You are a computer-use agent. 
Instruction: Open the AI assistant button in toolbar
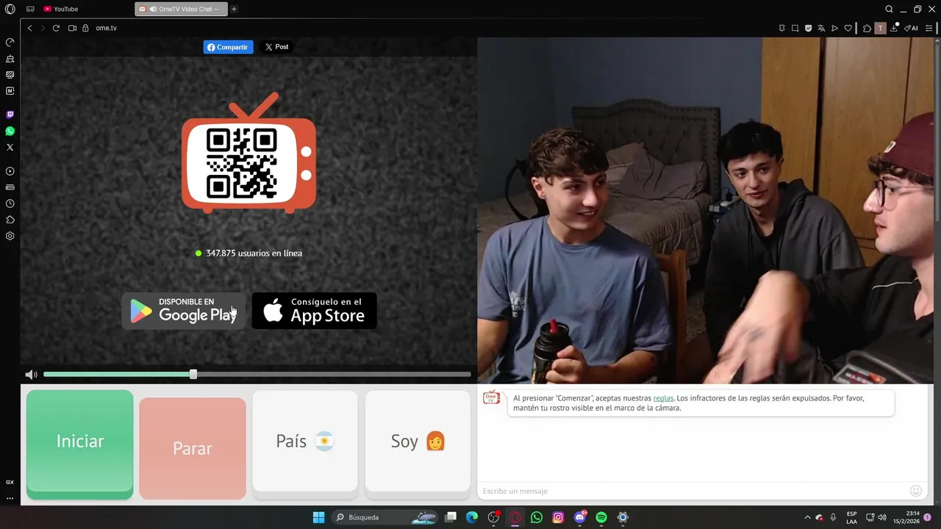coord(912,28)
